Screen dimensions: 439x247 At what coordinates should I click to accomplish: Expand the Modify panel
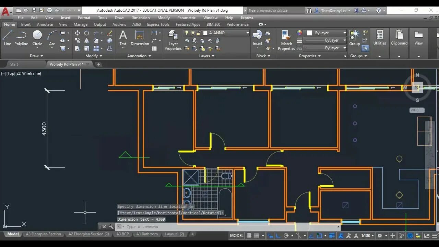[94, 56]
